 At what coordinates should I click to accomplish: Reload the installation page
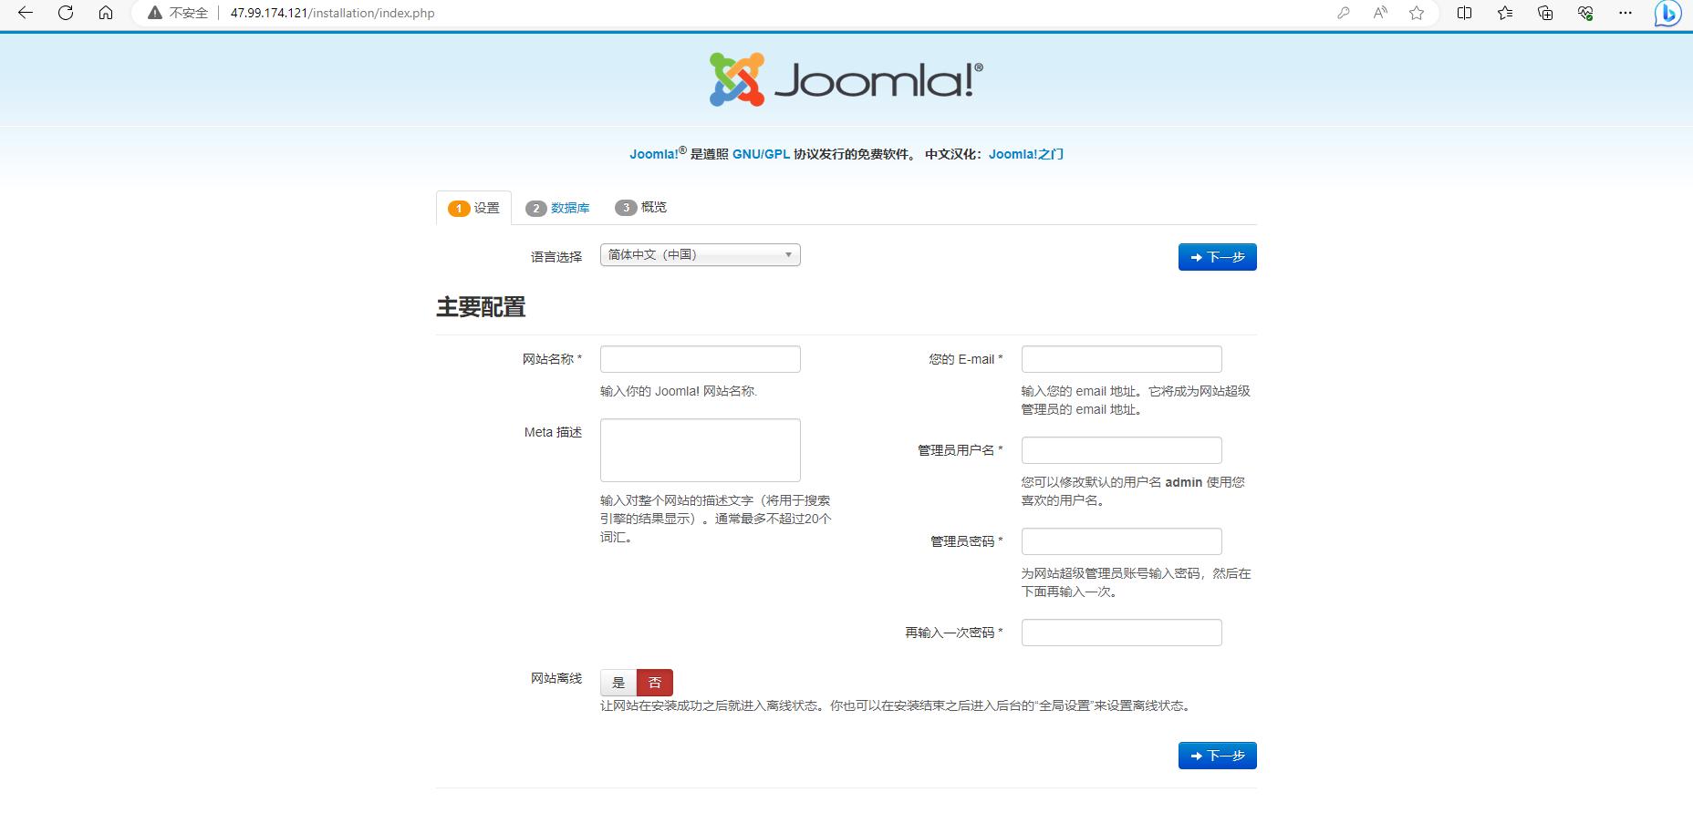66,13
